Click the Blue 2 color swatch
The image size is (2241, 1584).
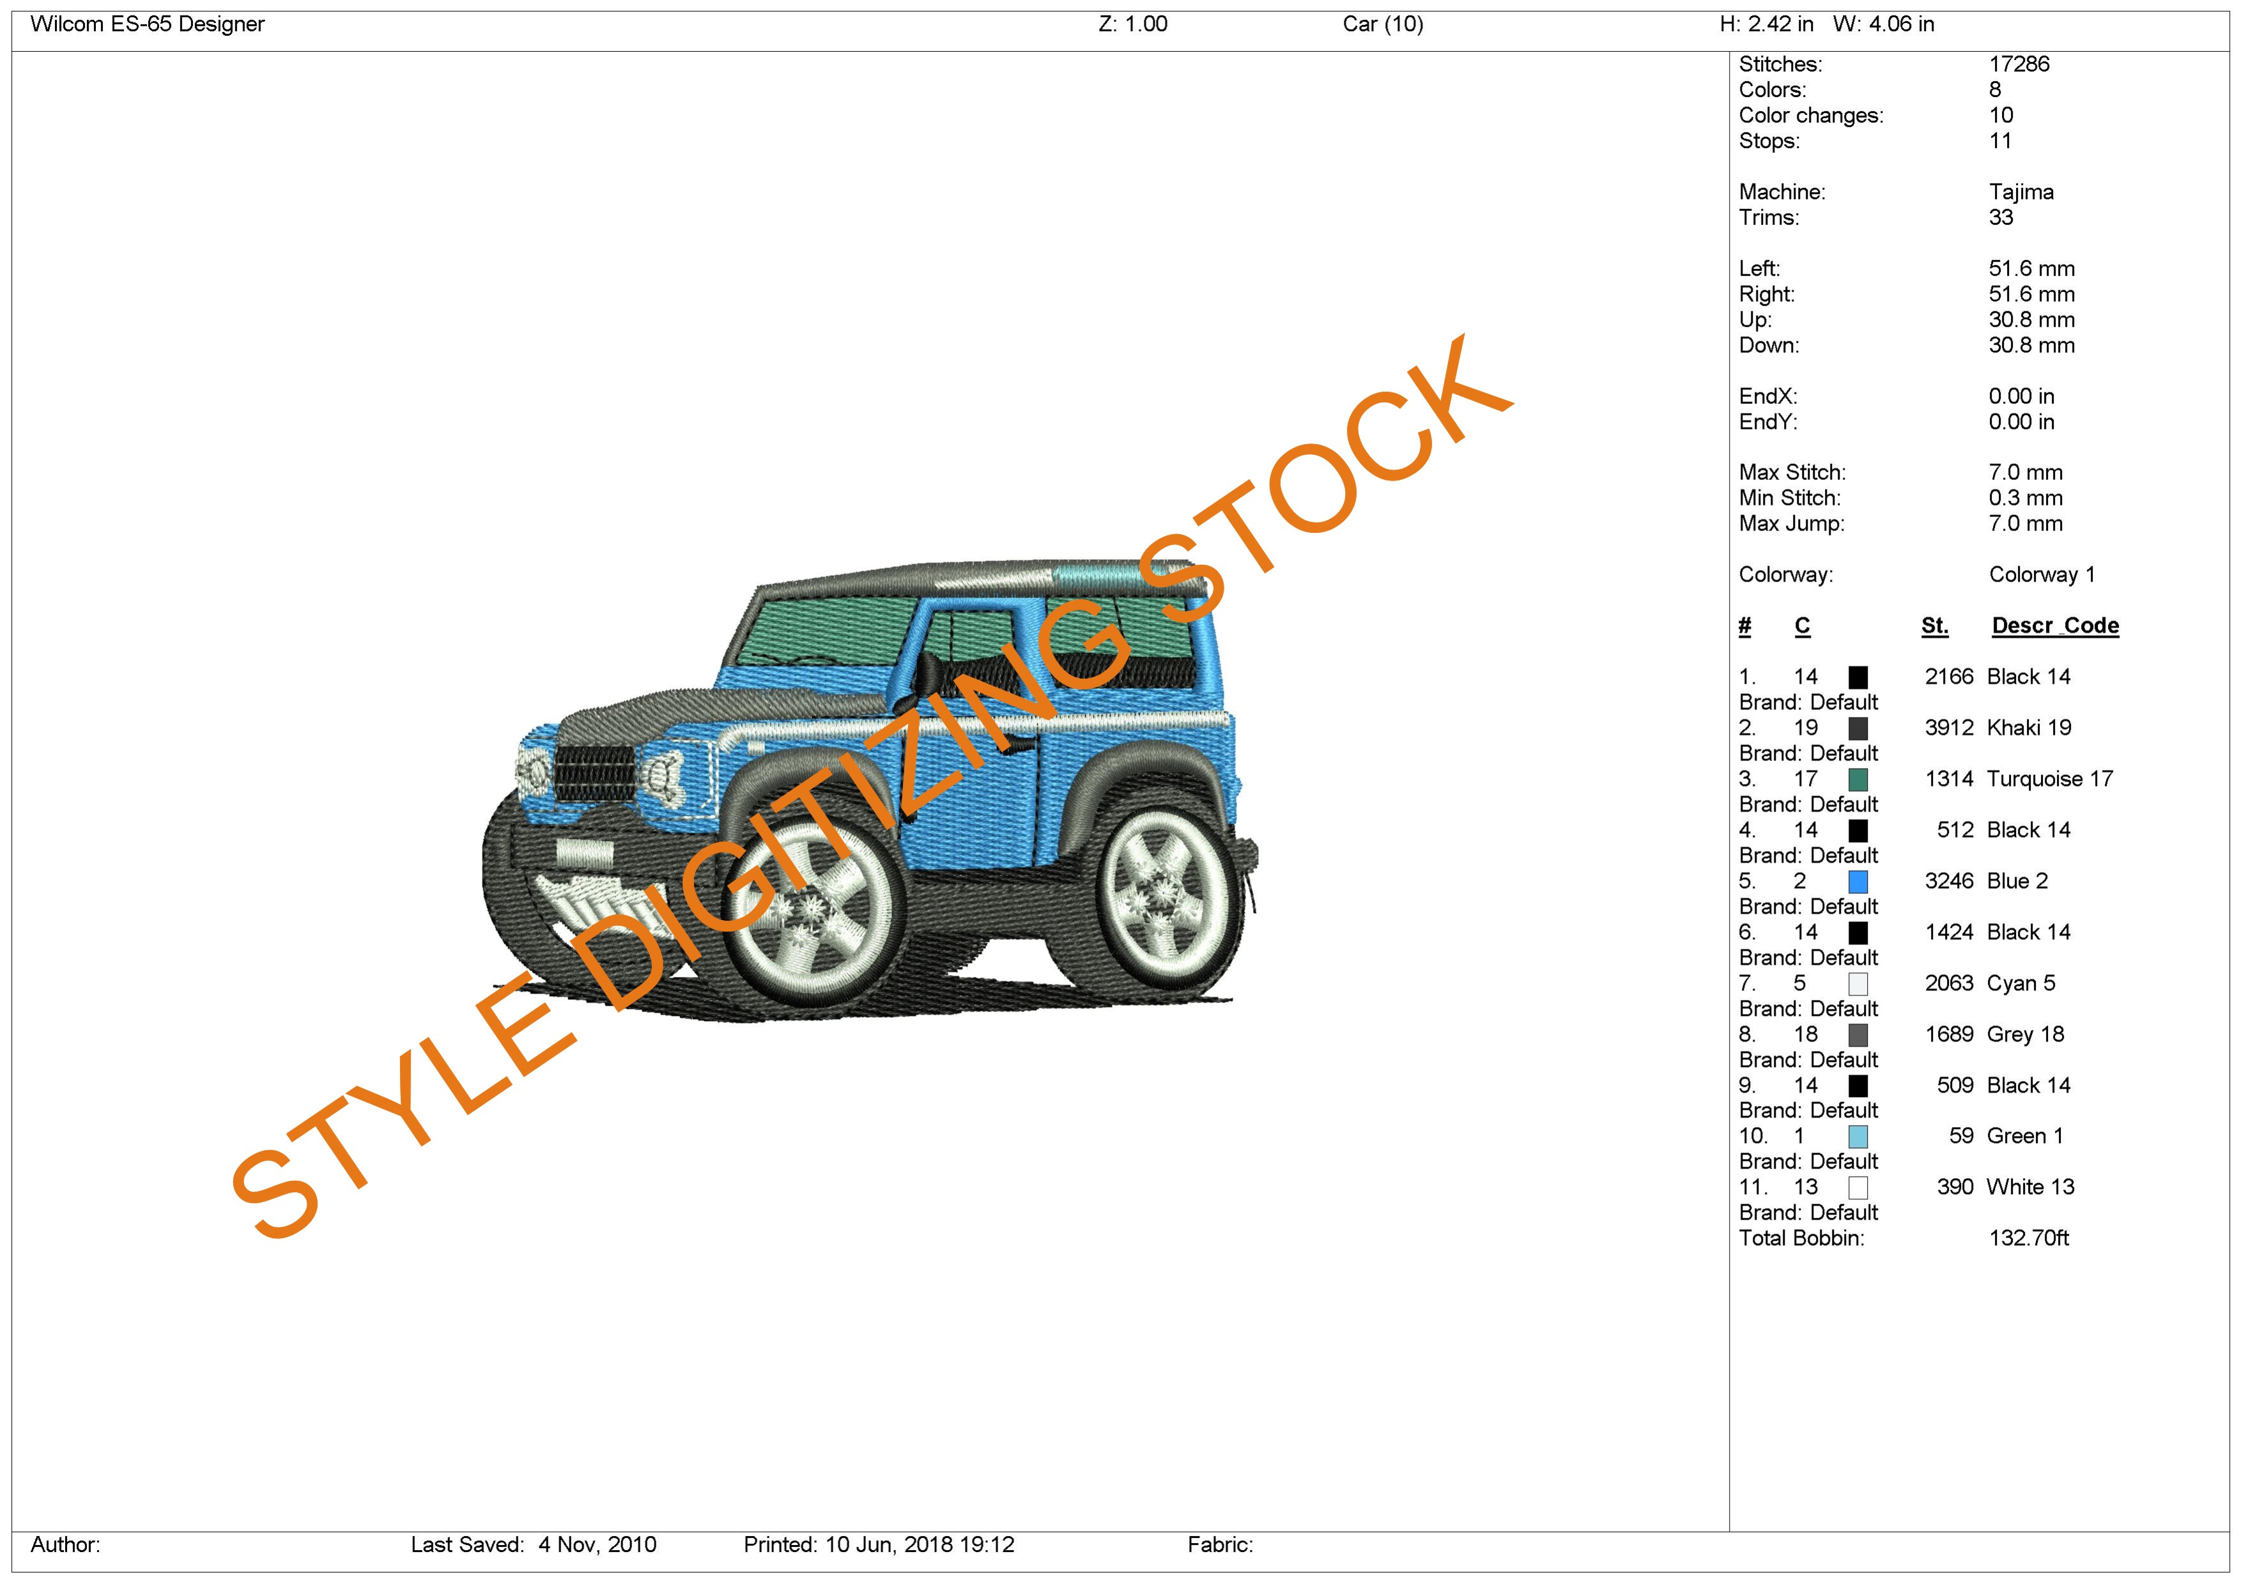pyautogui.click(x=1858, y=881)
